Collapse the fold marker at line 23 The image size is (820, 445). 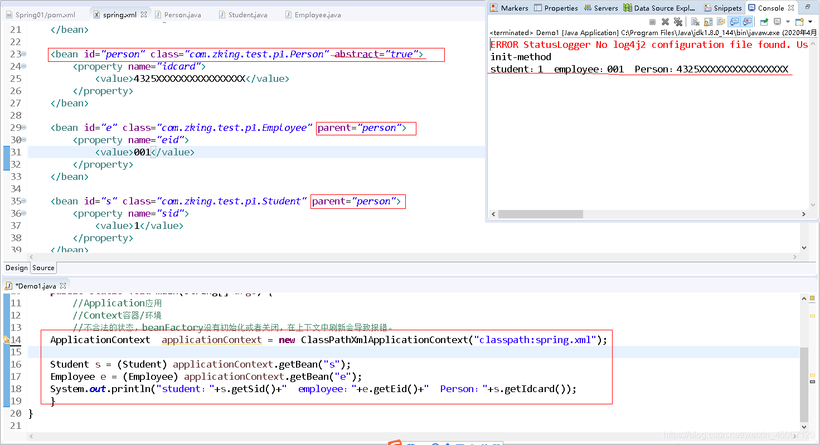[x=25, y=55]
